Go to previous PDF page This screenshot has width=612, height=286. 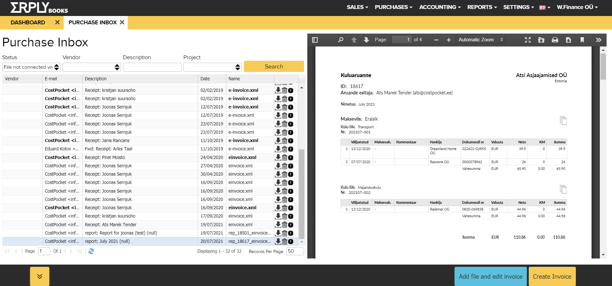[354, 40]
